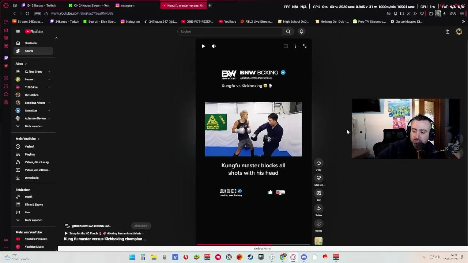Focus the Suchen search field
The width and height of the screenshot is (468, 263).
[x=230, y=31]
